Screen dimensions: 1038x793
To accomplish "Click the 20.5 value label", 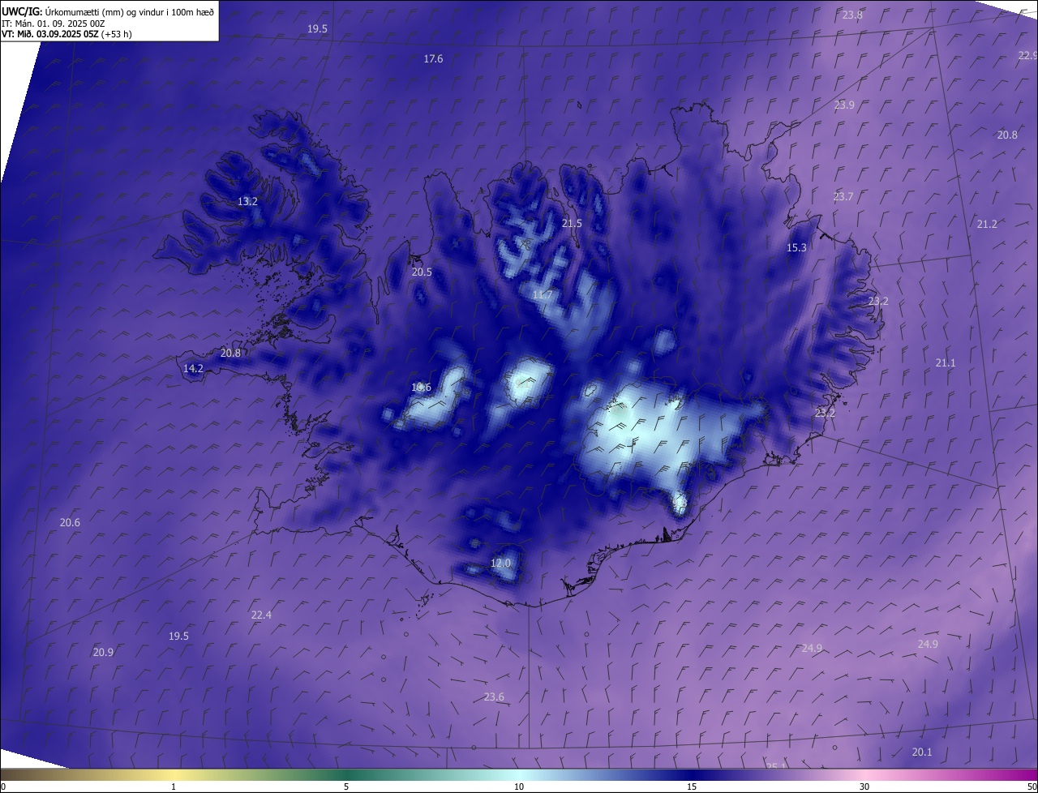I will click(422, 273).
